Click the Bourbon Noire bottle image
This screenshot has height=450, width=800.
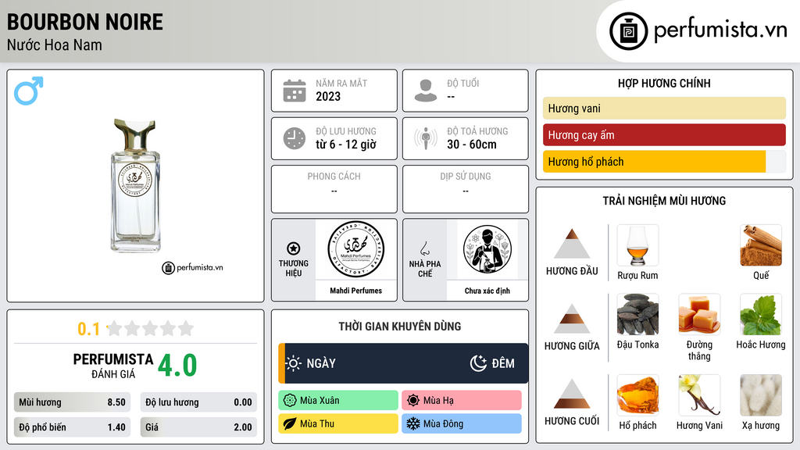135,186
